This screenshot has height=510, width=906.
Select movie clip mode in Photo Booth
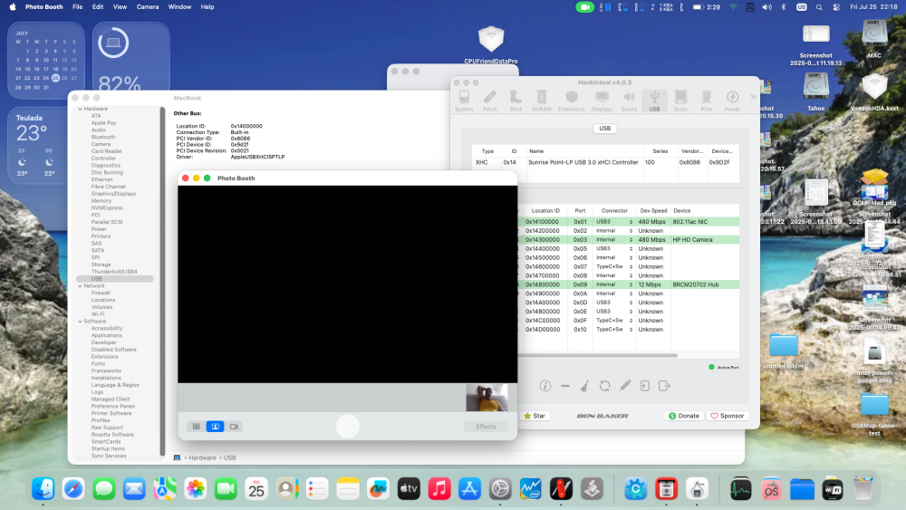point(234,427)
